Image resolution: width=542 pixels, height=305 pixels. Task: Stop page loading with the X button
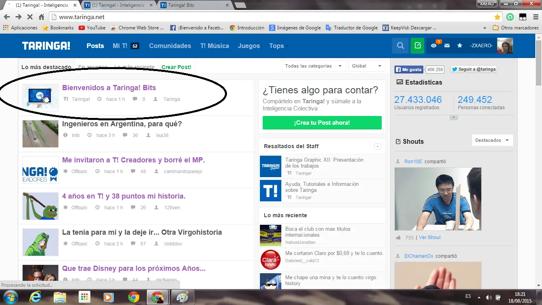point(30,17)
